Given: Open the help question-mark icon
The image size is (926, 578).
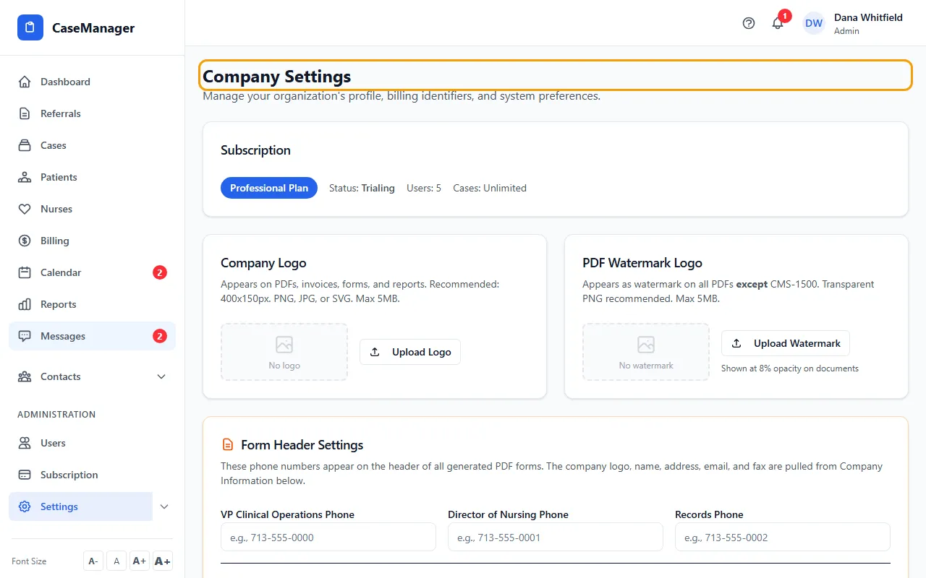Looking at the screenshot, I should tap(749, 23).
